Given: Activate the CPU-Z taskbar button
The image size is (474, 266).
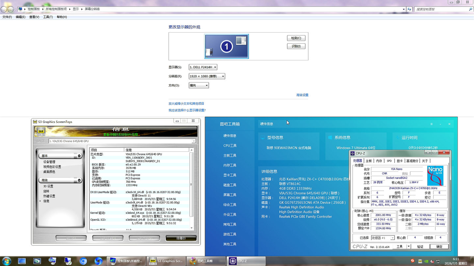Looking at the screenshot, I should coord(246,261).
